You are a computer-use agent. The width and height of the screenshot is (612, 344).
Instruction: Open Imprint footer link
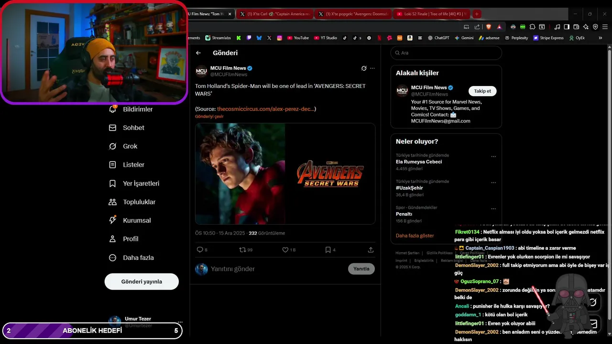402,260
